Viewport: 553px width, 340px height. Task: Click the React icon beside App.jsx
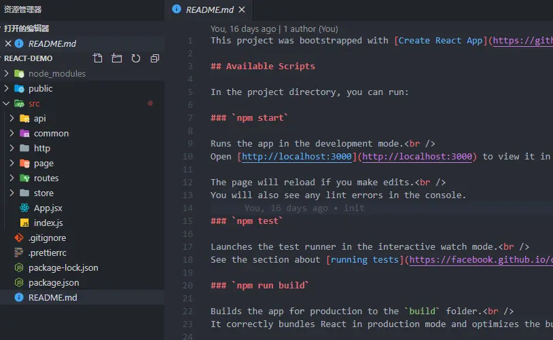coord(24,208)
